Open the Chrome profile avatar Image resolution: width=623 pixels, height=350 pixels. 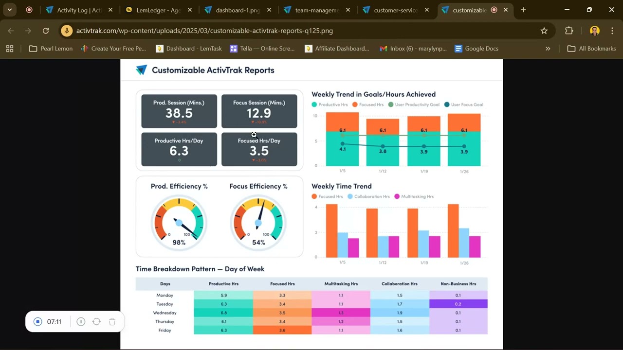point(594,31)
